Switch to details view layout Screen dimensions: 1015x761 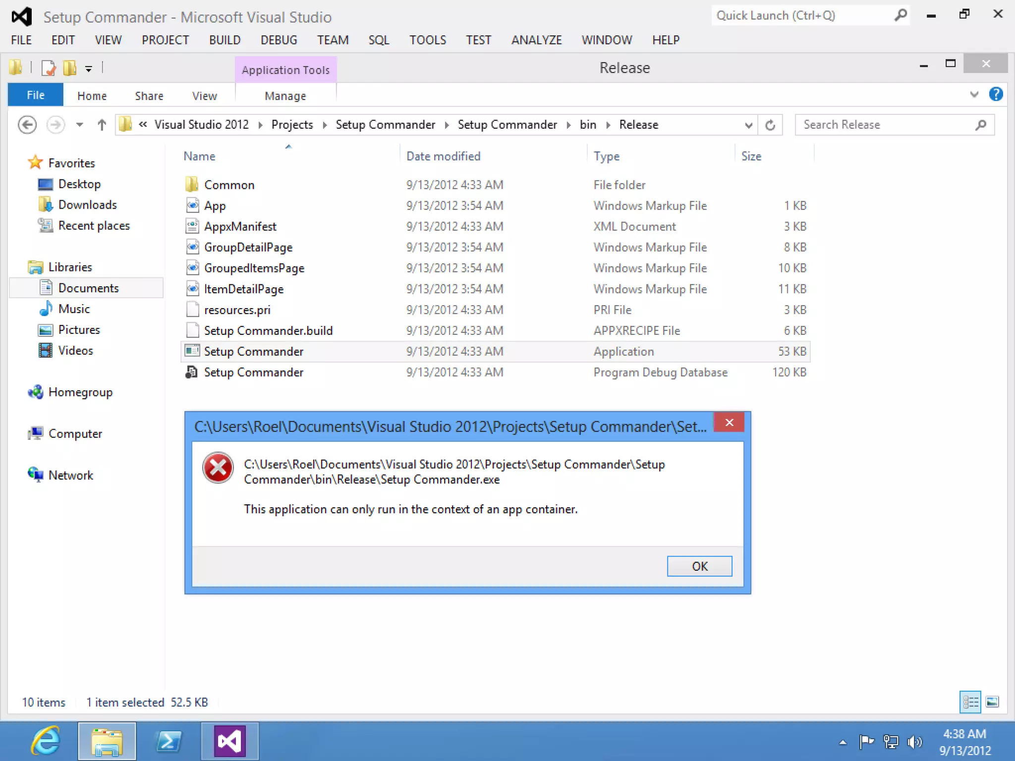pos(970,702)
